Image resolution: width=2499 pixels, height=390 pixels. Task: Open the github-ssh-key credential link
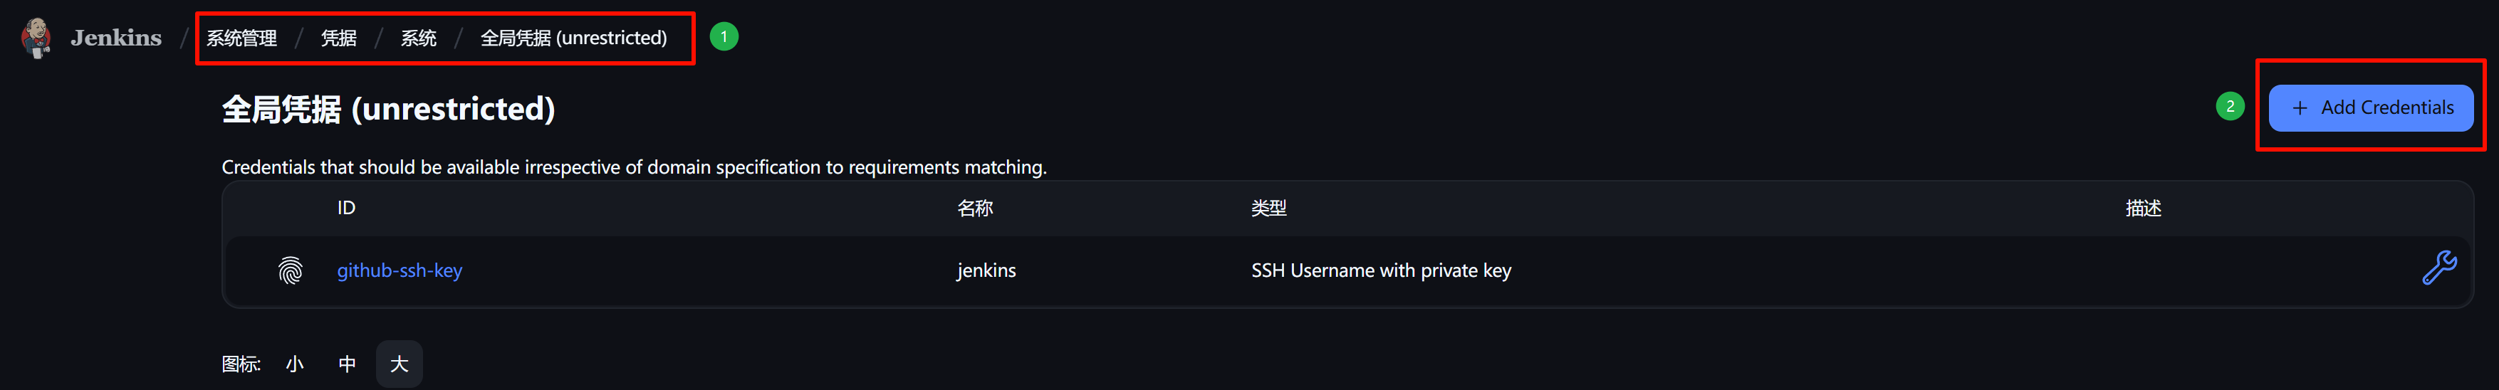click(x=399, y=270)
